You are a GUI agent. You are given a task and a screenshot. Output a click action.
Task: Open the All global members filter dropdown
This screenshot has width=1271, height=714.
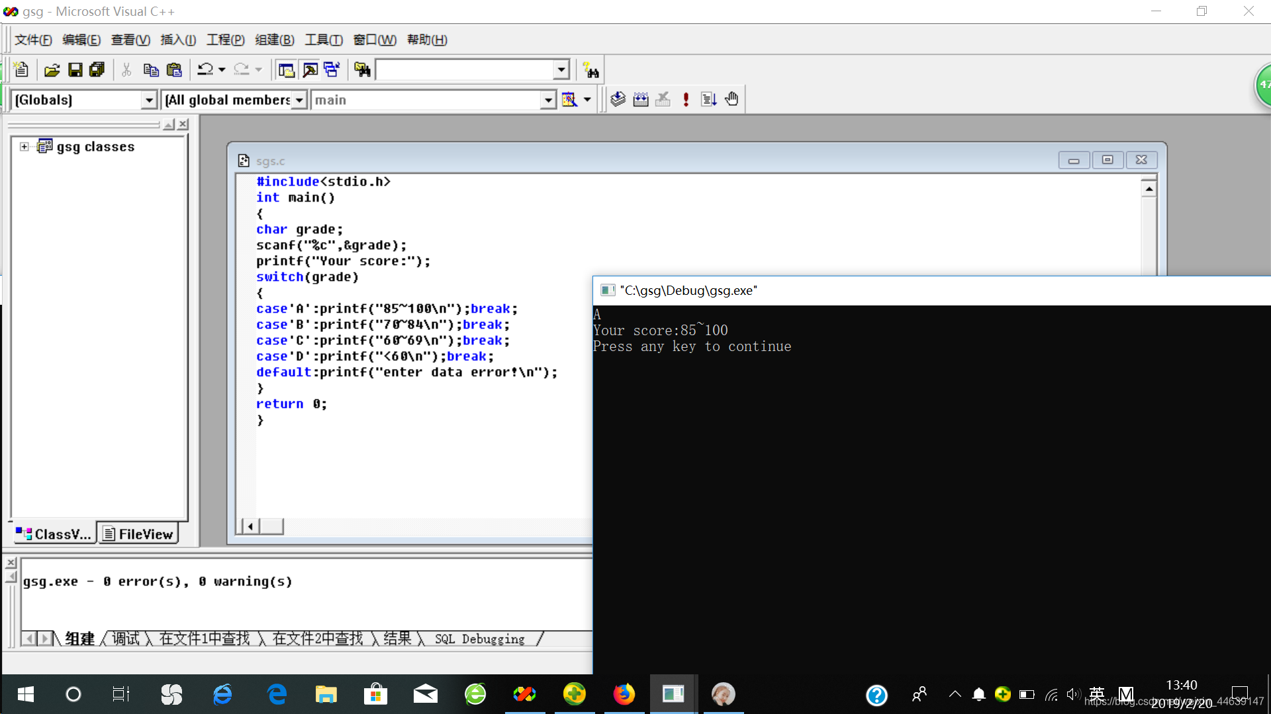coord(299,100)
